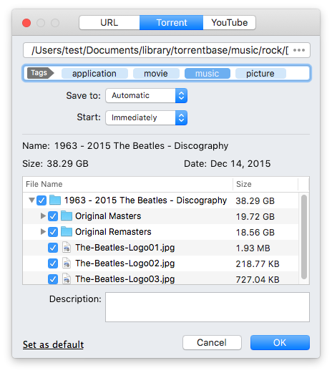This screenshot has height=373, width=332.
Task: Select The-Beatles-Logo03.jpg file name
Action: click(x=125, y=279)
